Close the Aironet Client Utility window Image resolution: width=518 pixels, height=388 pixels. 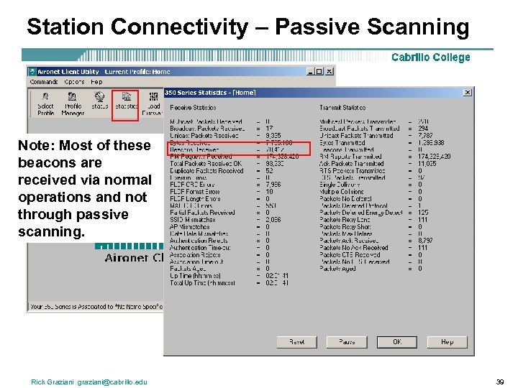tap(330, 71)
